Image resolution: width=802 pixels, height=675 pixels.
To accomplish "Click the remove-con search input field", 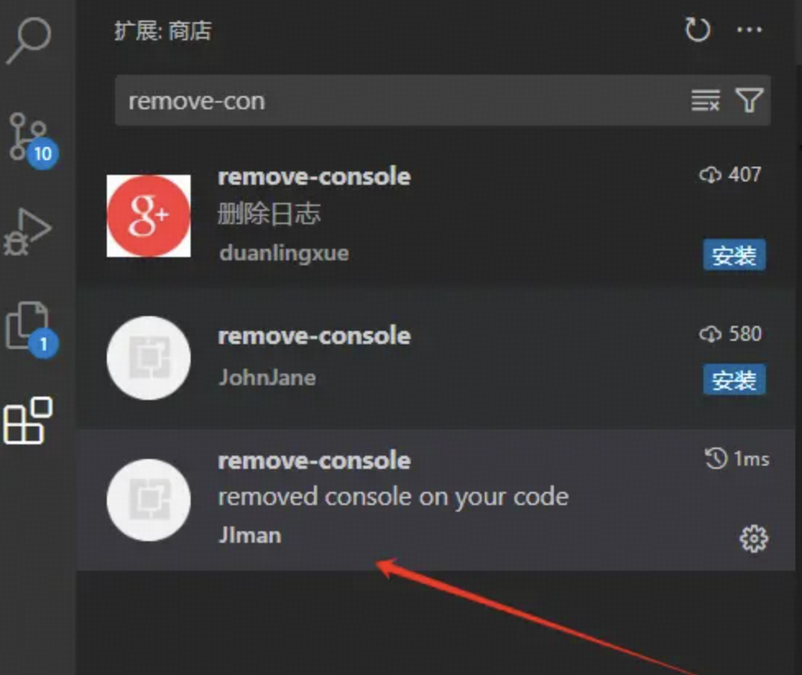I will (x=399, y=101).
